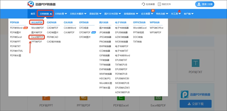Screen dimensions: 227x111
Task: Open the PDF转HTML link
Action: point(16,51)
